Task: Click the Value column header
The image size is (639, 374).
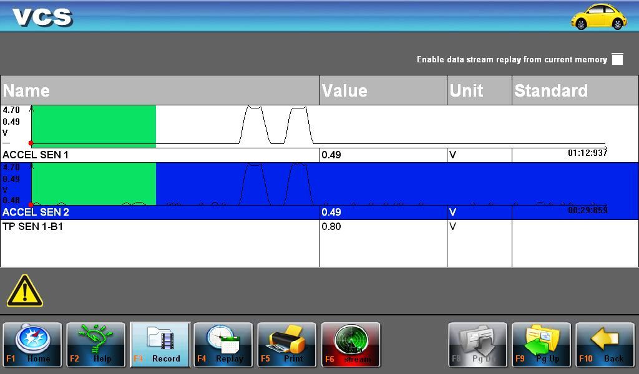Action: [x=384, y=90]
